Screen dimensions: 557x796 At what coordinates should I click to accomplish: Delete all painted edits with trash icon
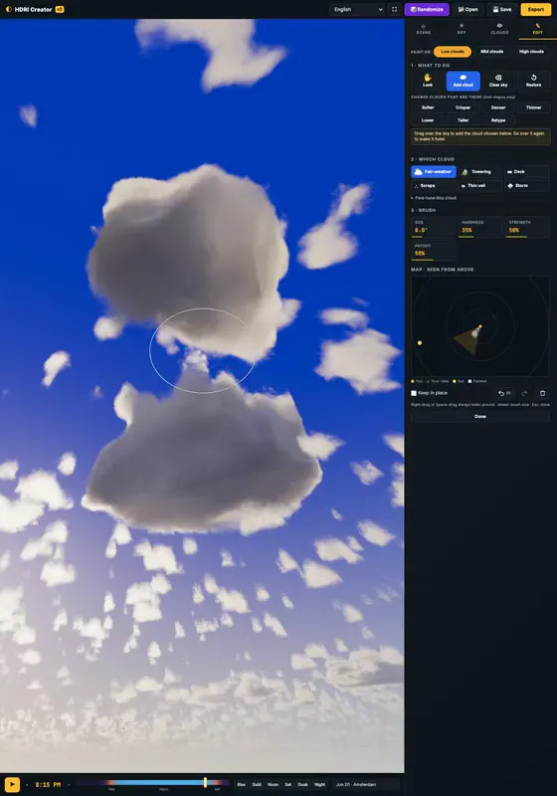coord(542,393)
